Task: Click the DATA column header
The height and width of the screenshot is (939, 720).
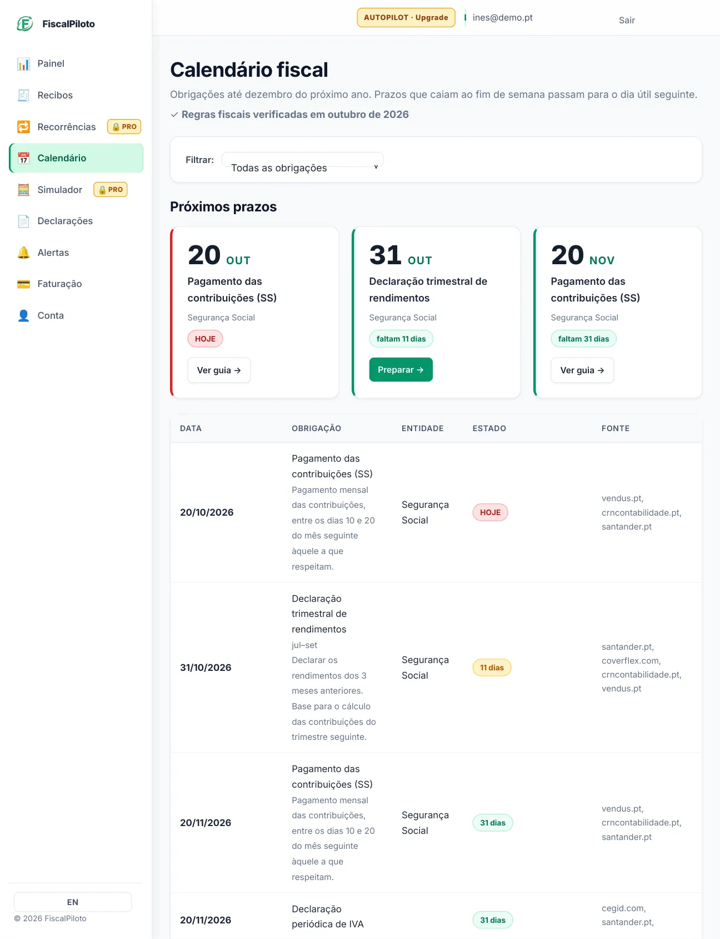Action: point(191,428)
